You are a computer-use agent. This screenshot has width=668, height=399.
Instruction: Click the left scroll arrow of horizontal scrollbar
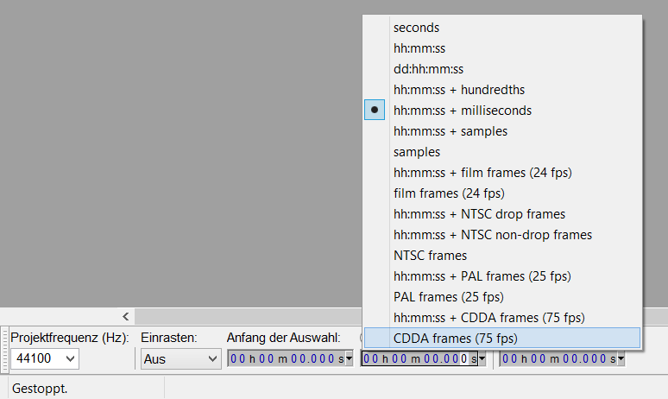[x=125, y=317]
